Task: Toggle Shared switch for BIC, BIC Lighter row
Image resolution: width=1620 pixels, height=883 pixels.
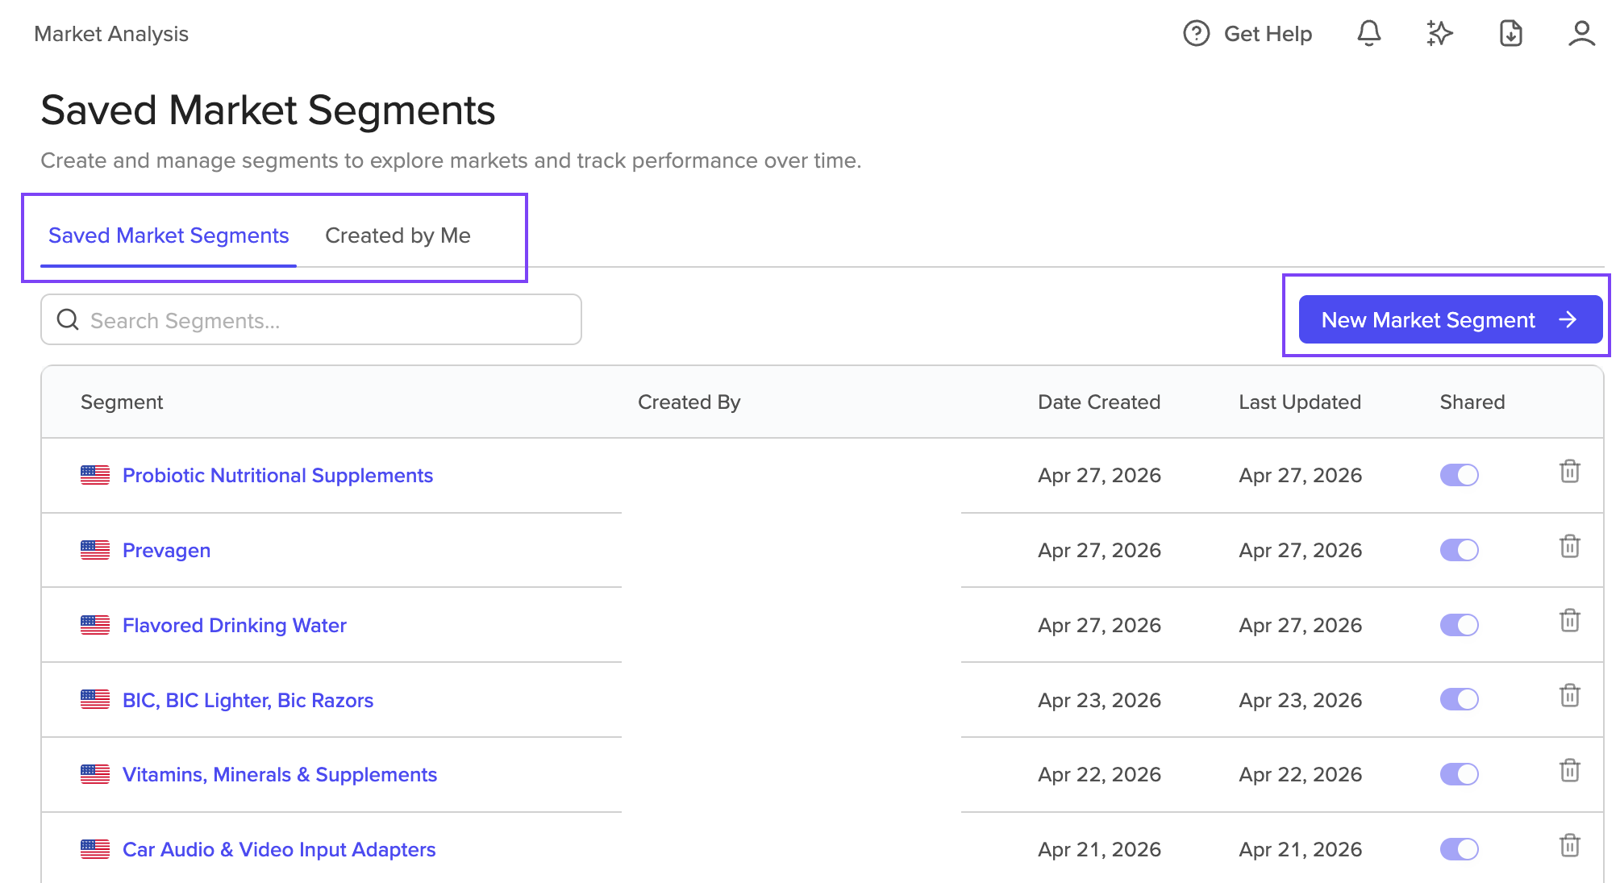Action: click(1459, 699)
